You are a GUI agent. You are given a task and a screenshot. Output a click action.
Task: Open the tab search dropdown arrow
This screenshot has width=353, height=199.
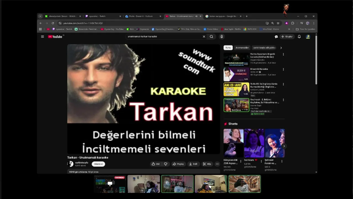(40, 16)
